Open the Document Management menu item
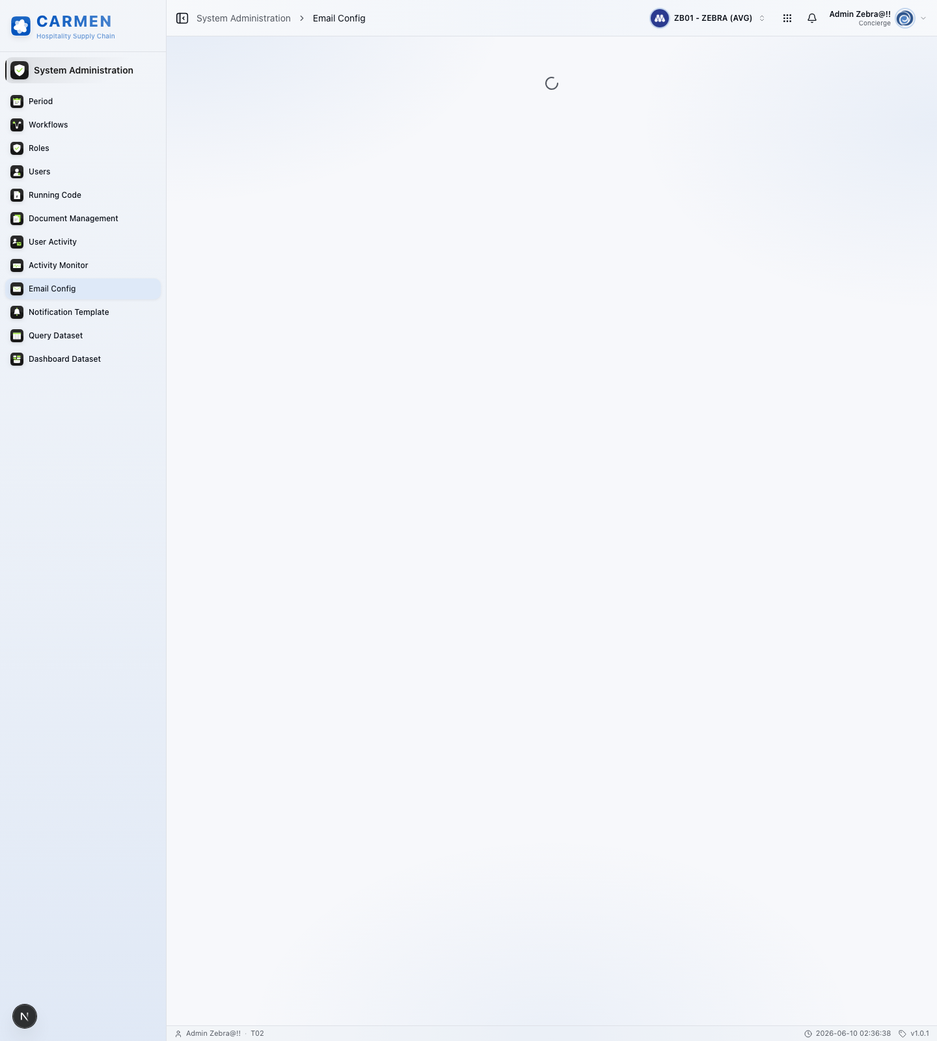 83,219
